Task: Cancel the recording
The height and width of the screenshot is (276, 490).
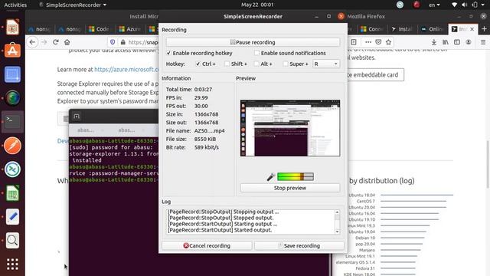Action: tap(207, 245)
